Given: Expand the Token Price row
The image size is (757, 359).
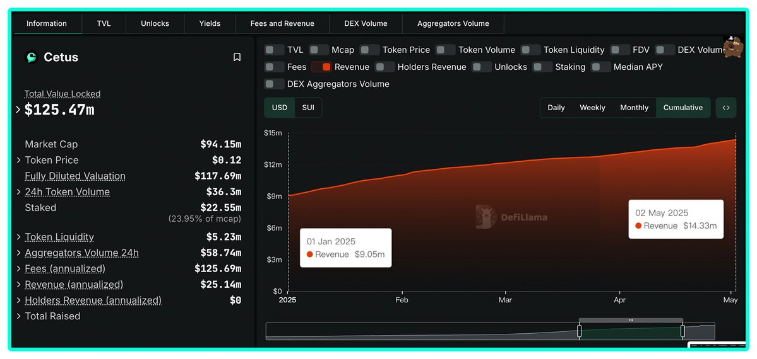Looking at the screenshot, I should 18,160.
